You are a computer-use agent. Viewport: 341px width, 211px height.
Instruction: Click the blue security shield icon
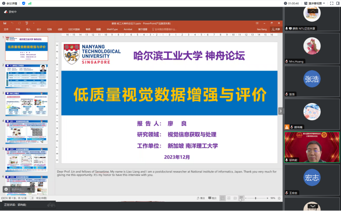(24, 3)
